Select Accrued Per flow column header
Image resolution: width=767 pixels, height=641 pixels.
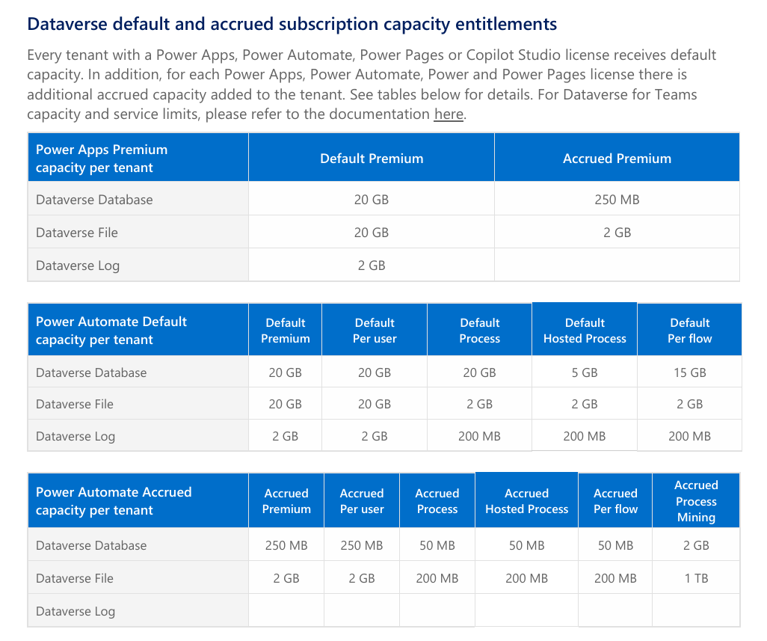[615, 500]
